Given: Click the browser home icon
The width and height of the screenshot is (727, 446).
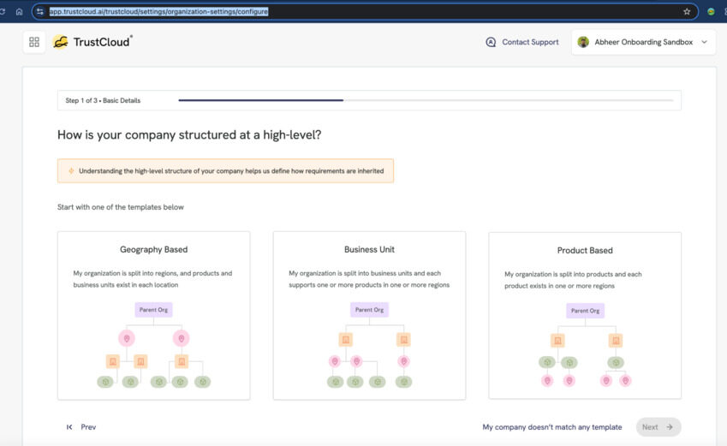Looking at the screenshot, I should [19, 12].
